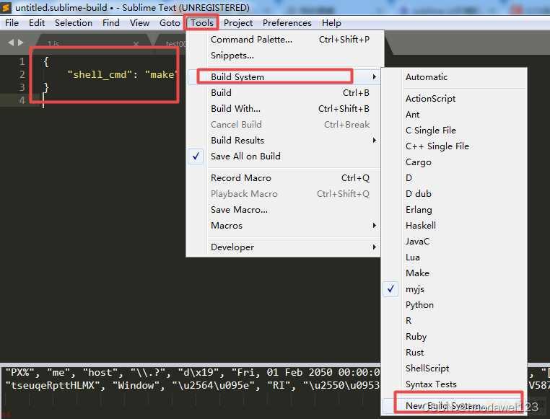Place cursor on closing brace line 3

(x=46, y=87)
